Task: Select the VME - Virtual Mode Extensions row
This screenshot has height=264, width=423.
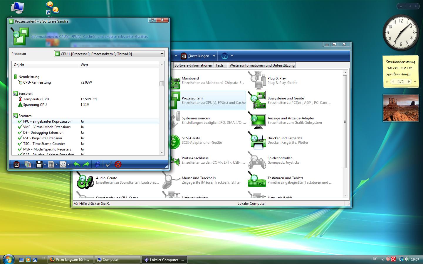Action: click(x=85, y=127)
